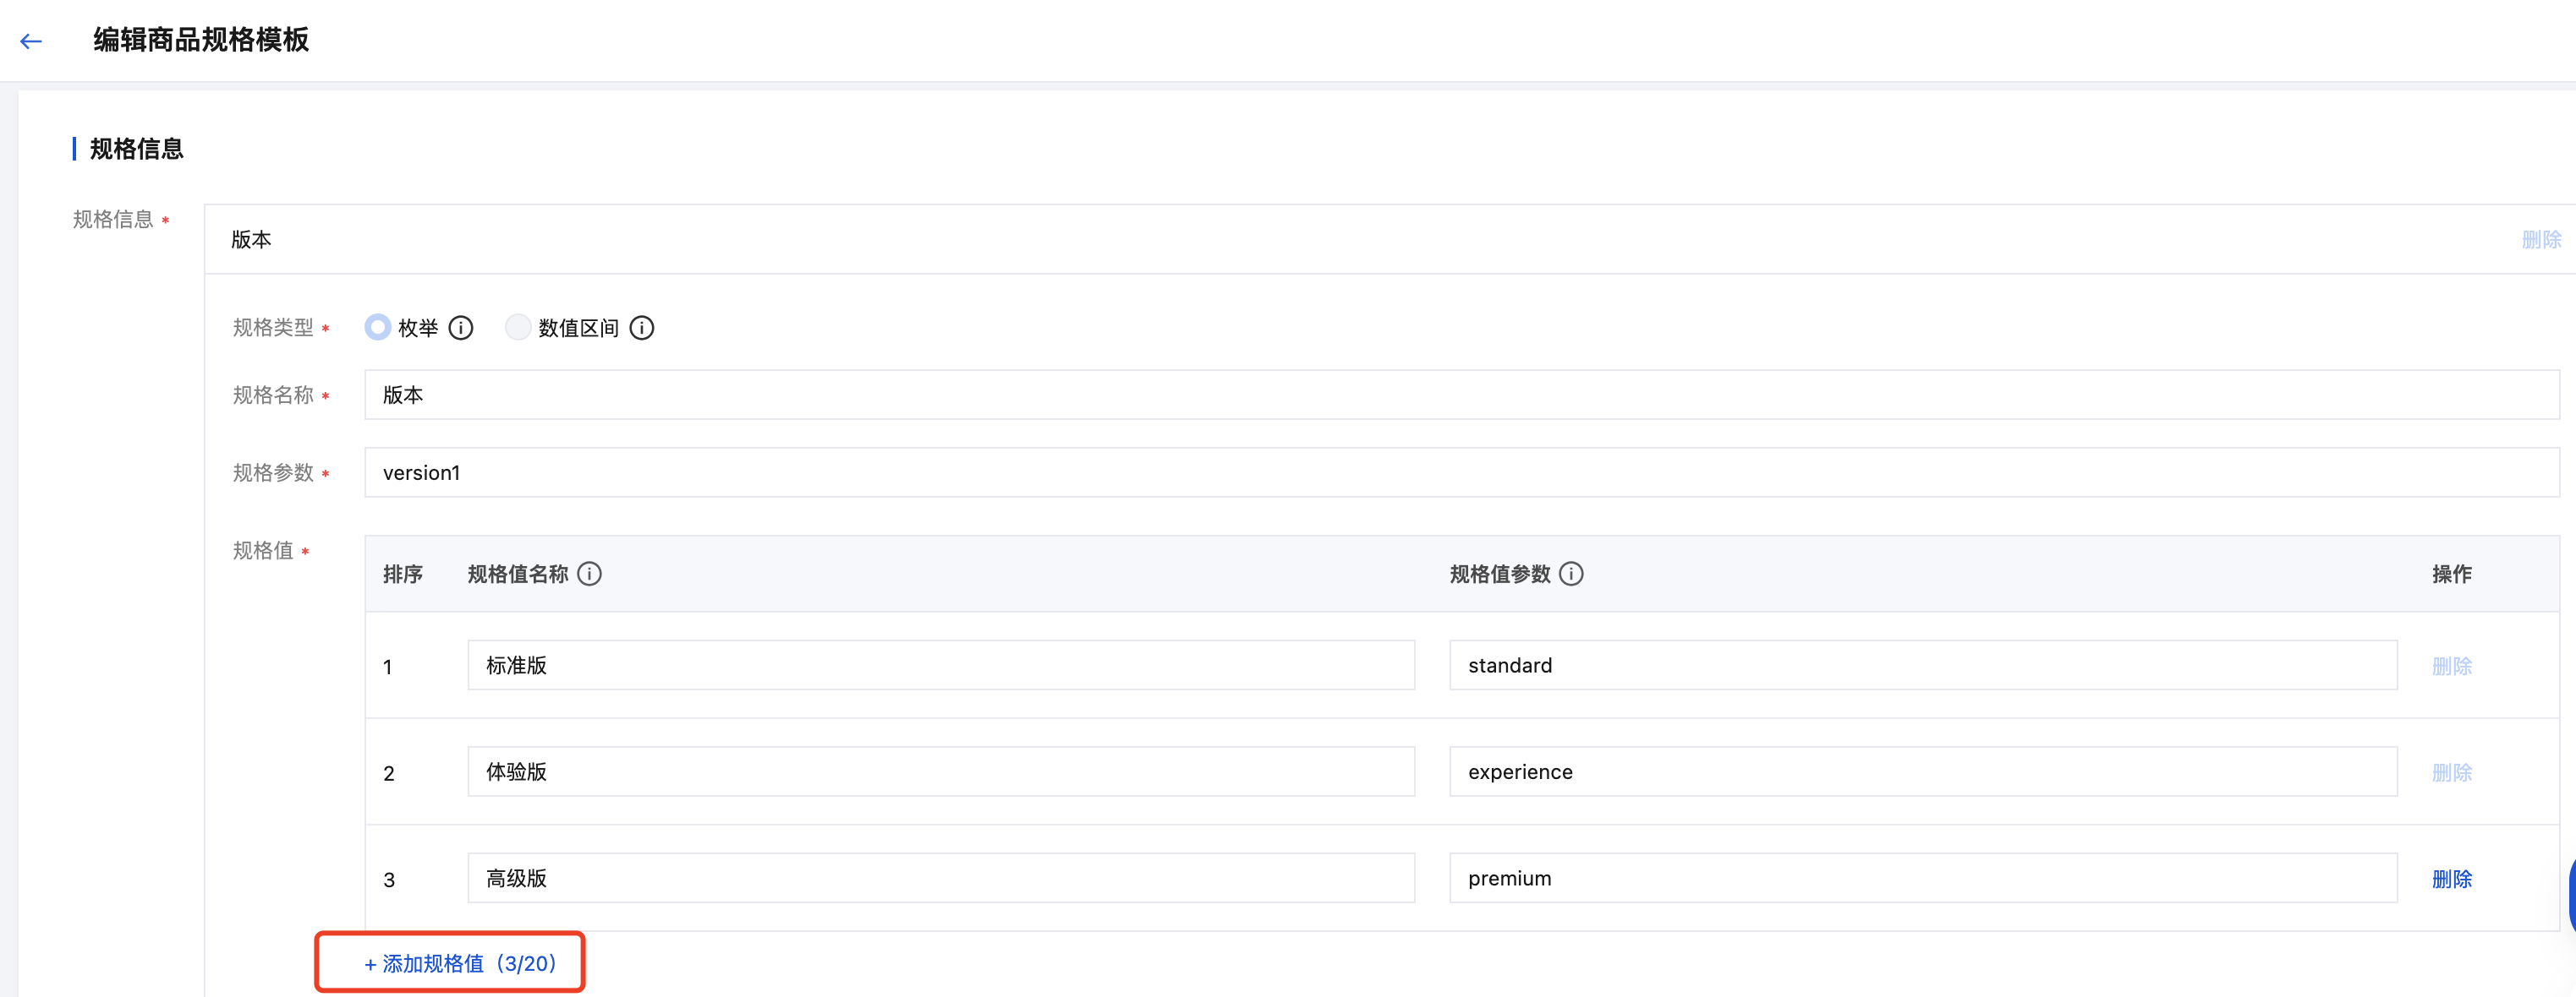The image size is (2576, 997).
Task: Click the 体验版 name input
Action: tap(940, 771)
